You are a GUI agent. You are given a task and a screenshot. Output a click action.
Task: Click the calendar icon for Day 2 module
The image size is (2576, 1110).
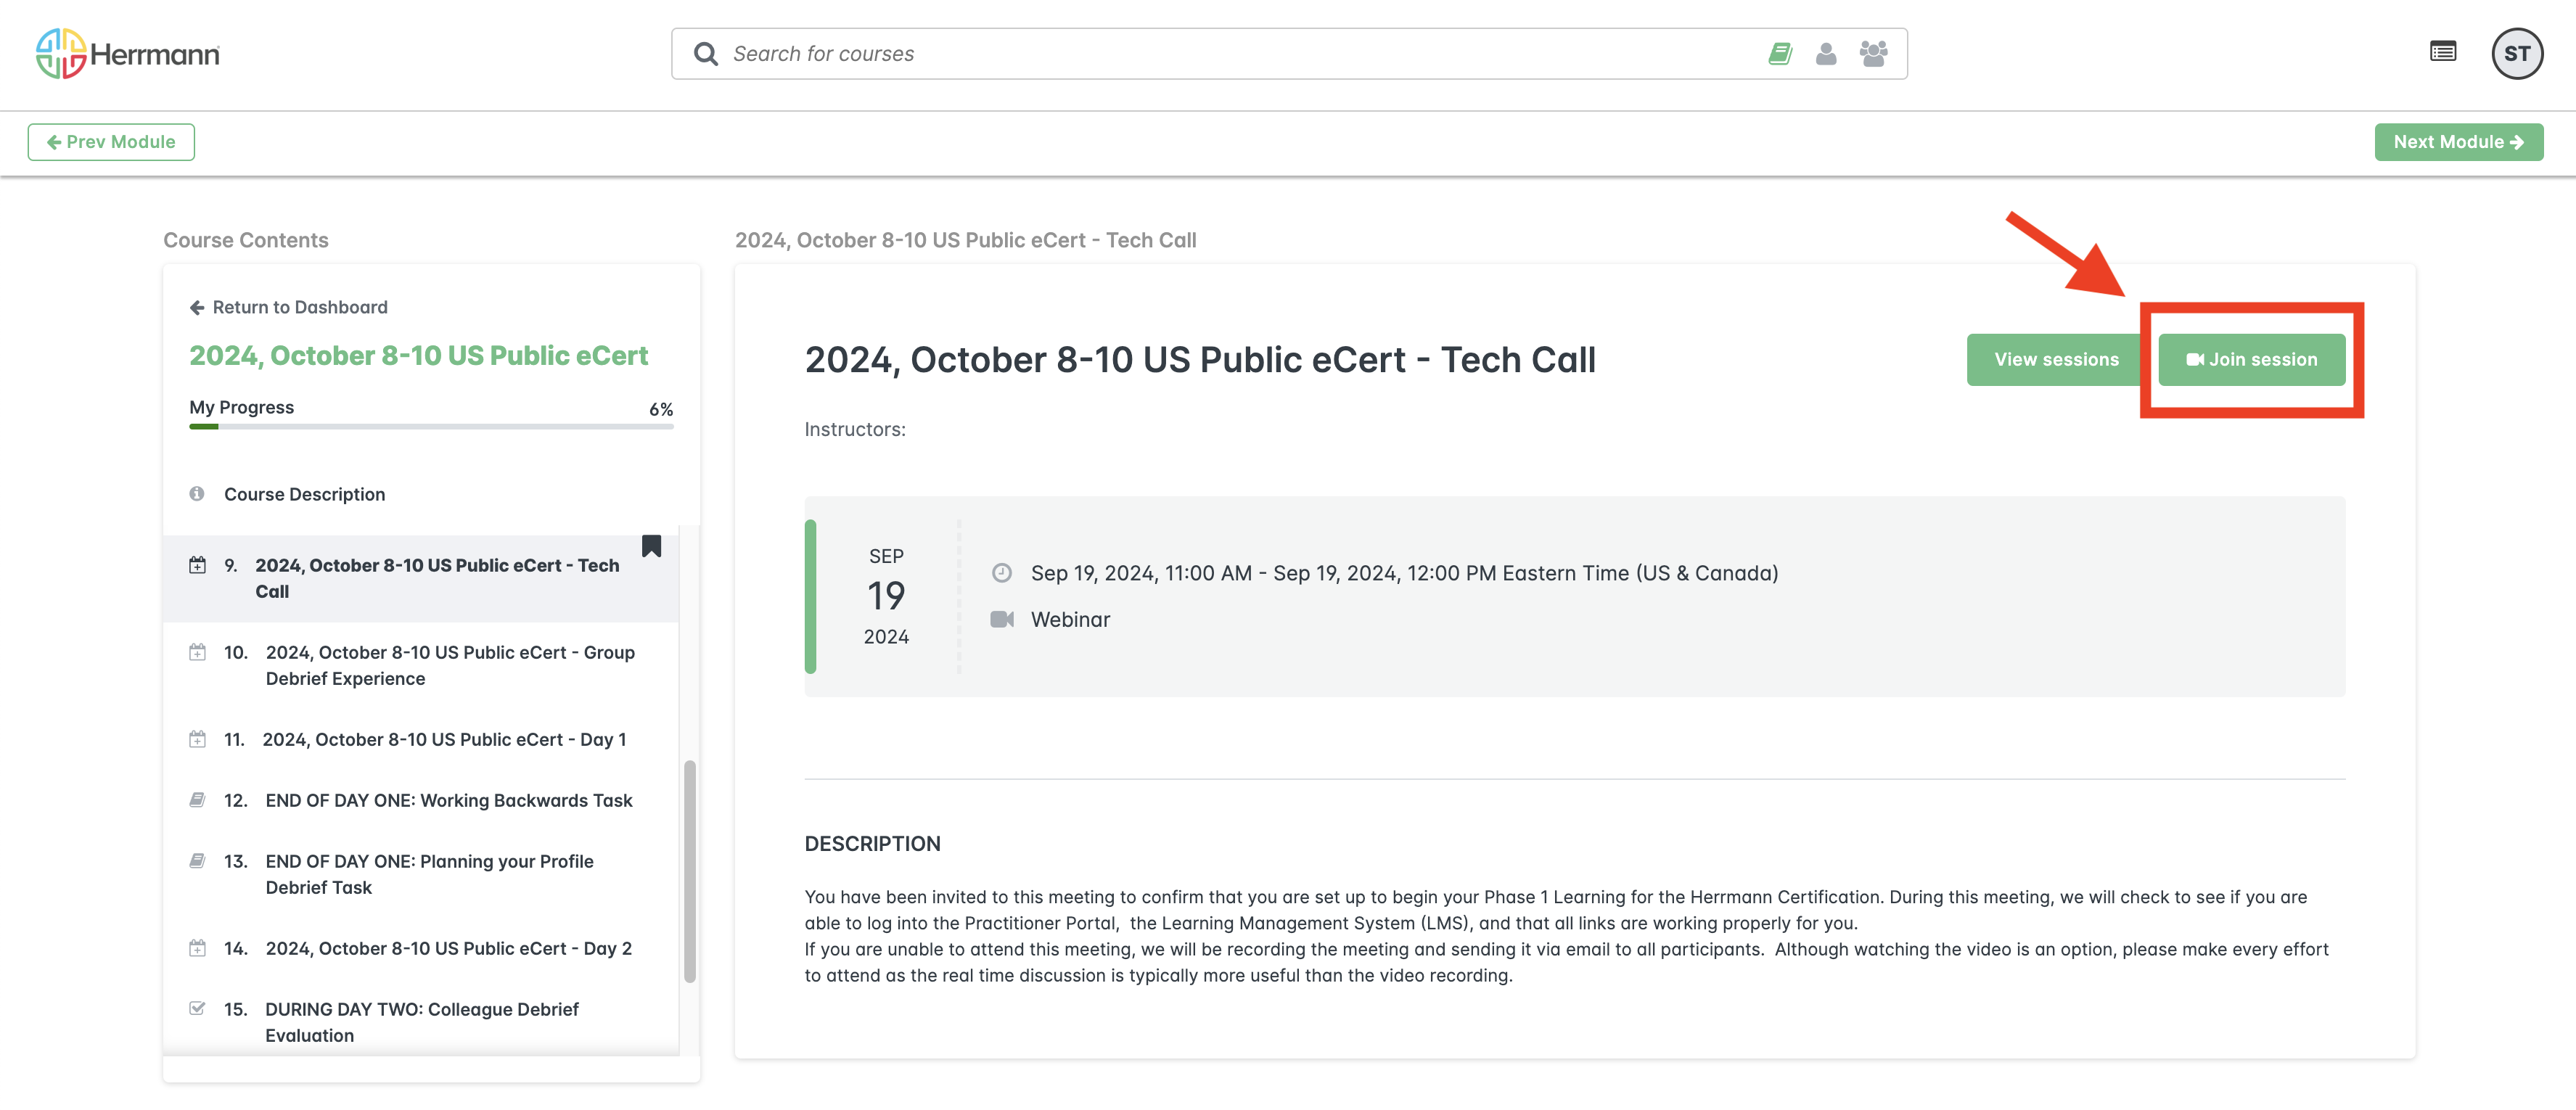pos(198,948)
